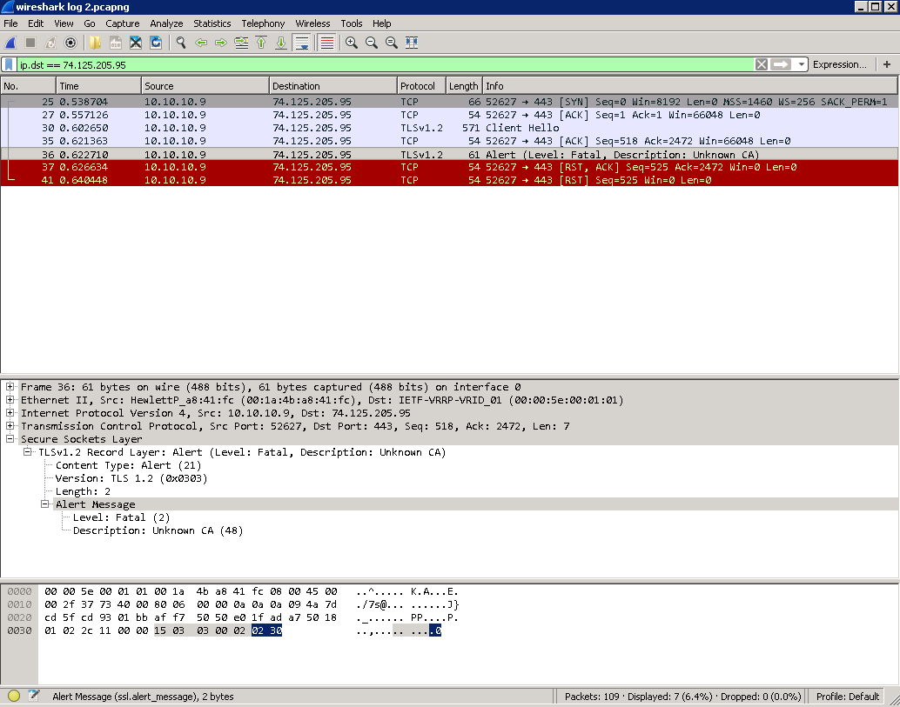
Task: Click the Profile: Default status entry
Action: click(847, 696)
